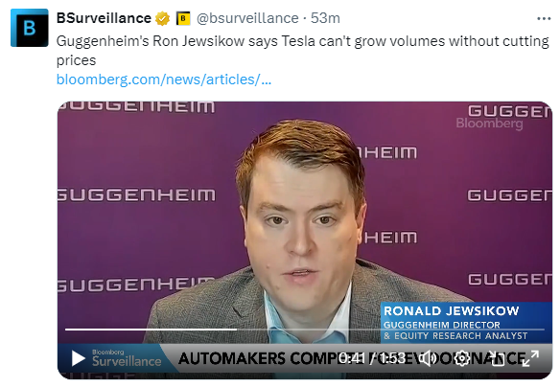The width and height of the screenshot is (560, 387).
Task: Click the unplayed part of progress bar
Action: tap(390, 330)
